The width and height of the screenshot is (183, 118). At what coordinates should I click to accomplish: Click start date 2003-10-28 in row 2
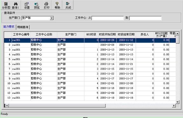107,45
